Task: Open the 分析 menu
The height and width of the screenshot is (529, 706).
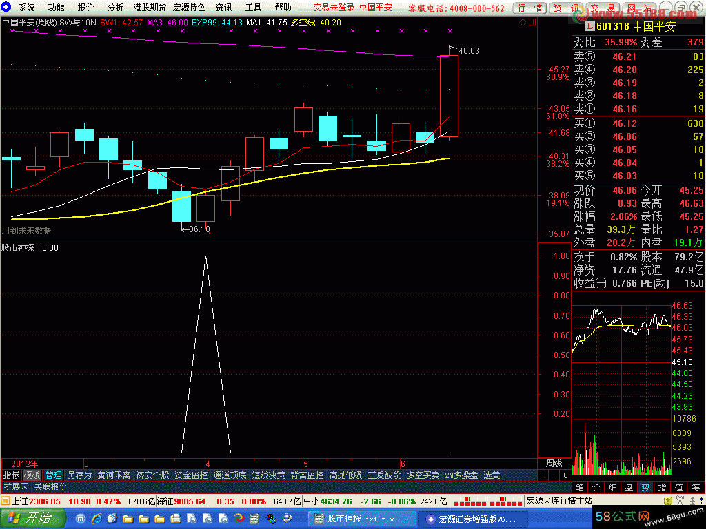Action: 116,8
